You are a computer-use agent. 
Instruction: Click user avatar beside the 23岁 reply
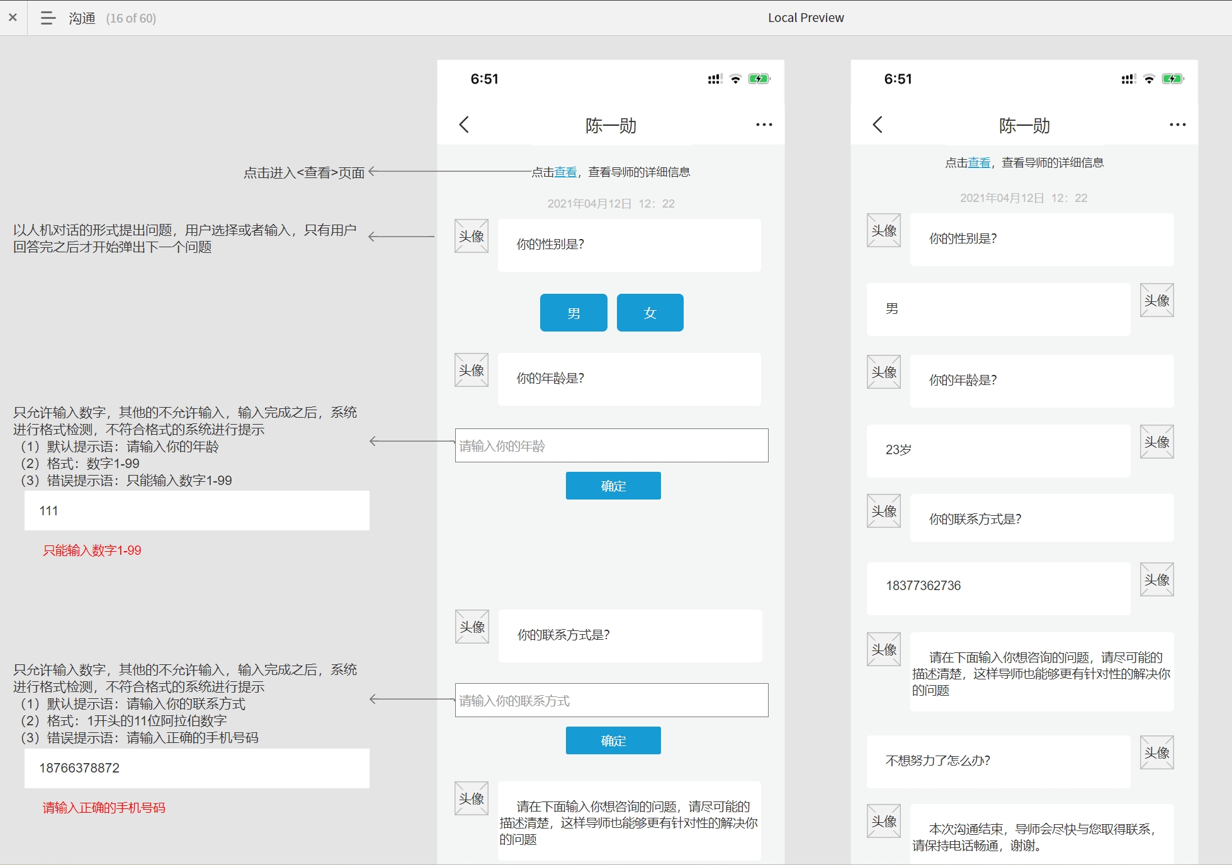(1157, 442)
